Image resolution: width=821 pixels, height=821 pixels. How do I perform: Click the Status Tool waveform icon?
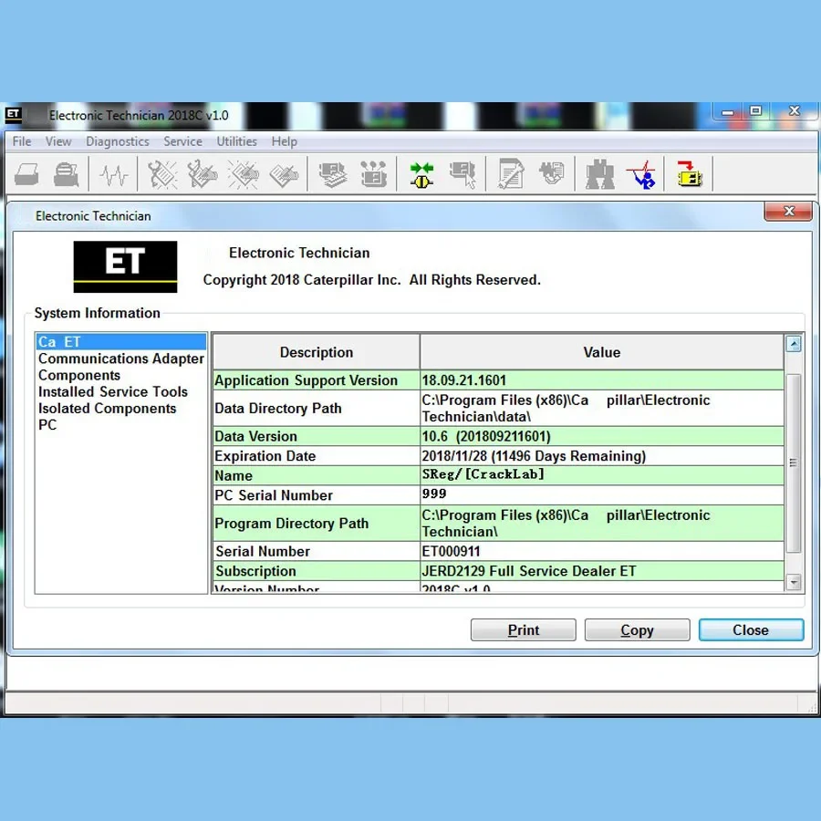point(115,173)
